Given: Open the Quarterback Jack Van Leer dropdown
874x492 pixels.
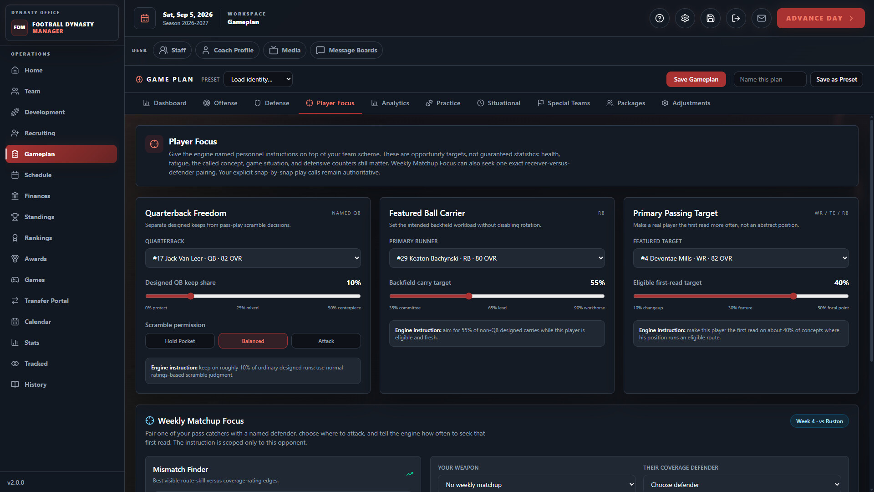Looking at the screenshot, I should 253,258.
